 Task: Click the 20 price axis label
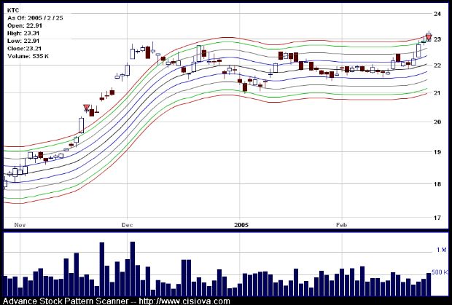437,122
